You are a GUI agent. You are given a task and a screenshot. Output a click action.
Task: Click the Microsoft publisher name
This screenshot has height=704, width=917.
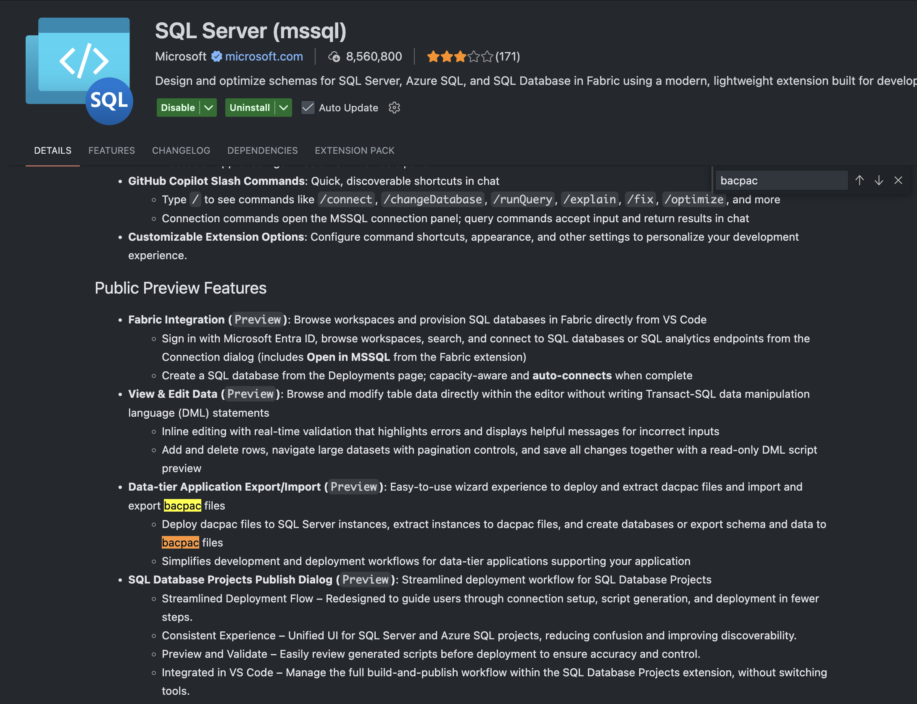(181, 56)
